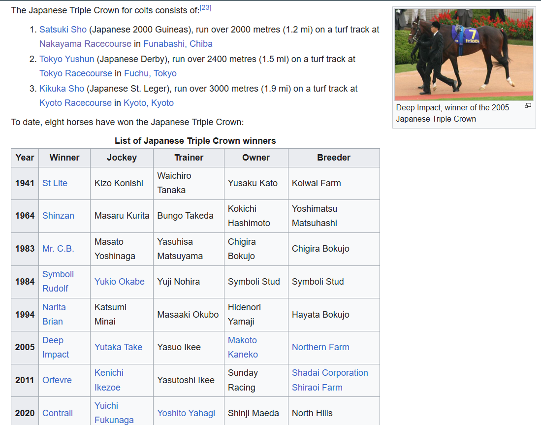Follow the Nakayama Racecourse link
The height and width of the screenshot is (425, 541).
[x=85, y=44]
